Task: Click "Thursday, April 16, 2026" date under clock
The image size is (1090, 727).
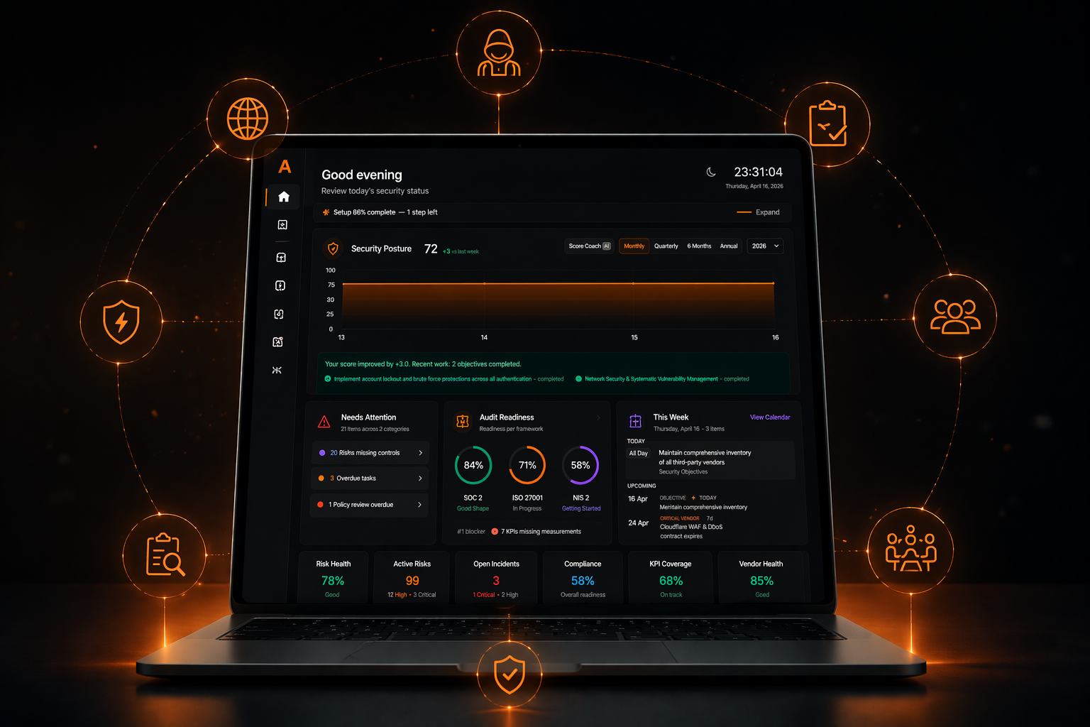Action: point(754,187)
